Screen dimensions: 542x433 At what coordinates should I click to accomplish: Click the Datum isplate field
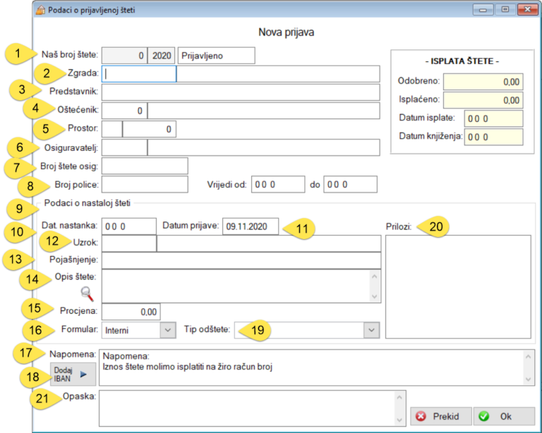493,118
